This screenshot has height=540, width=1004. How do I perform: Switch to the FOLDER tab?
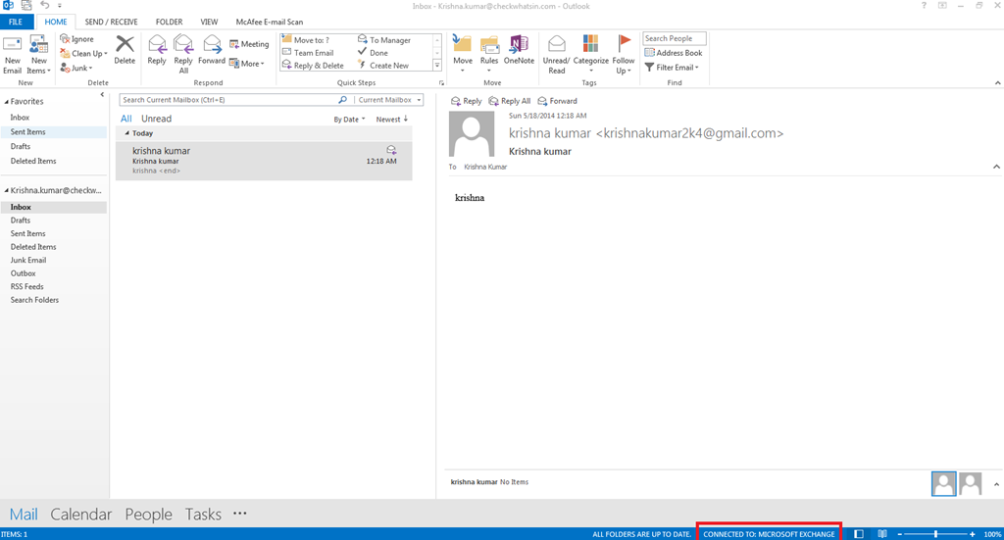pos(169,22)
